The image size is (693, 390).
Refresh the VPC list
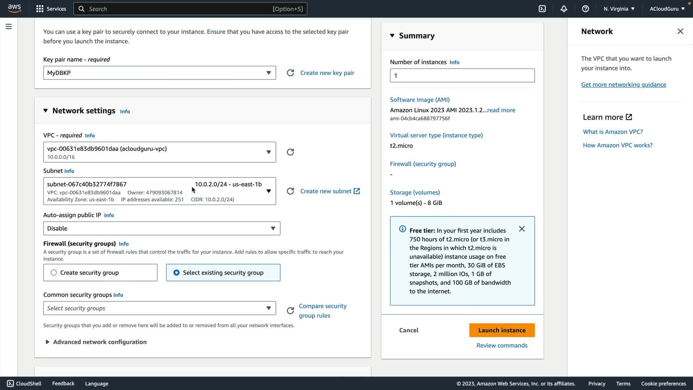290,152
